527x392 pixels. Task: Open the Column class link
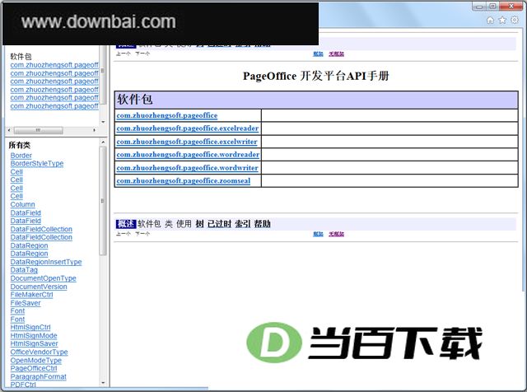click(x=22, y=205)
